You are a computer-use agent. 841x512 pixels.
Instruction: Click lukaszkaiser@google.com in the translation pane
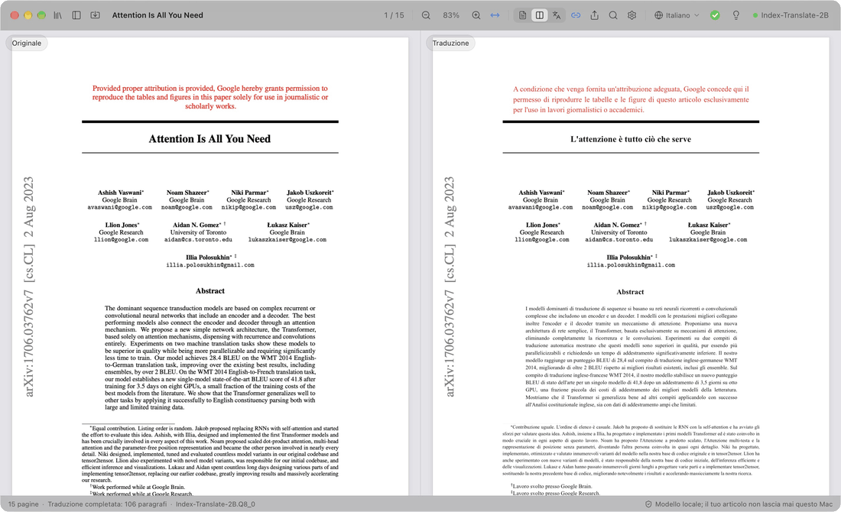coord(708,240)
